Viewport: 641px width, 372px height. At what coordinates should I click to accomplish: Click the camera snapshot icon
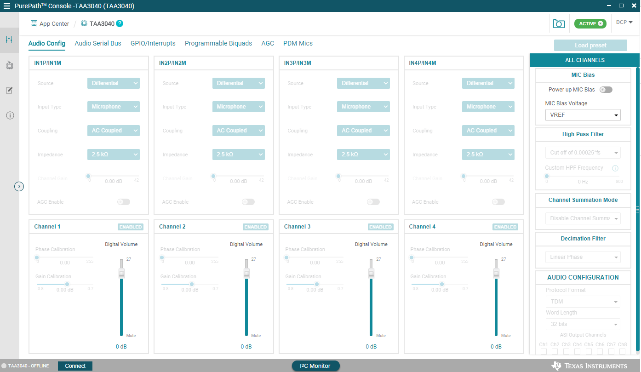[559, 23]
